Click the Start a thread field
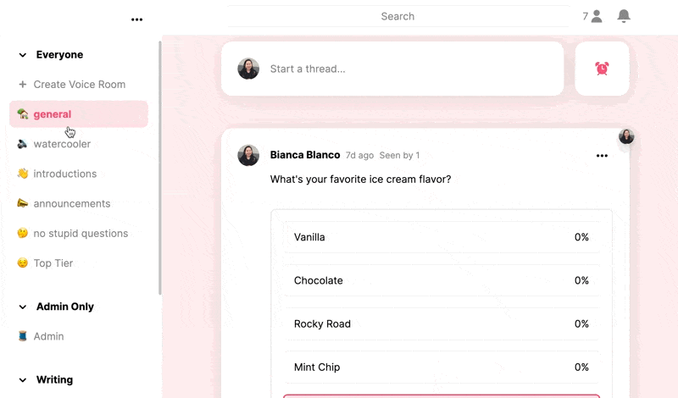This screenshot has height=398, width=678. coord(392,69)
